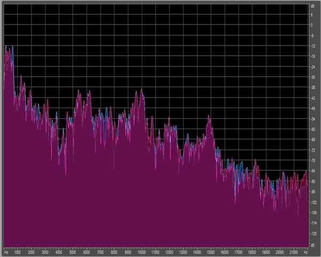Click the -114 dB scale label
The height and width of the screenshot is (257, 321).
(313, 223)
